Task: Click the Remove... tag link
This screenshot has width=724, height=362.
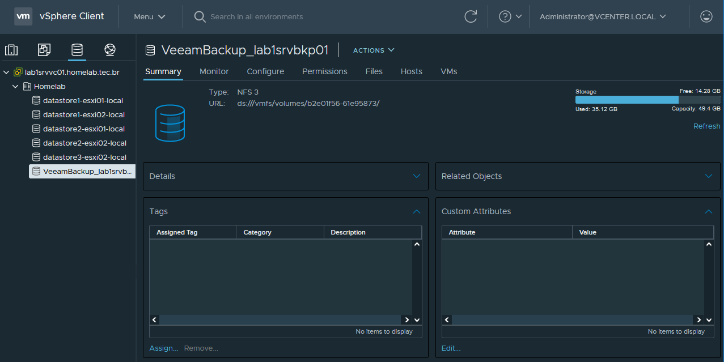Action: click(201, 348)
